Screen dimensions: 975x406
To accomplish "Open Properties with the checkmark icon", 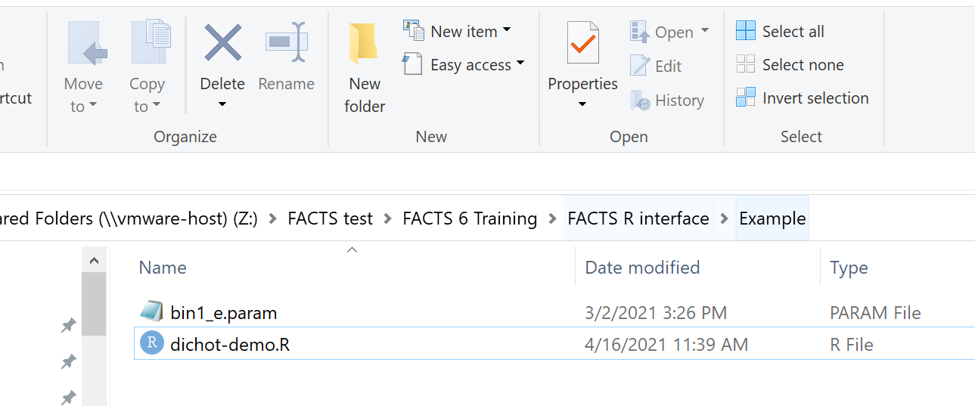I will tap(582, 45).
